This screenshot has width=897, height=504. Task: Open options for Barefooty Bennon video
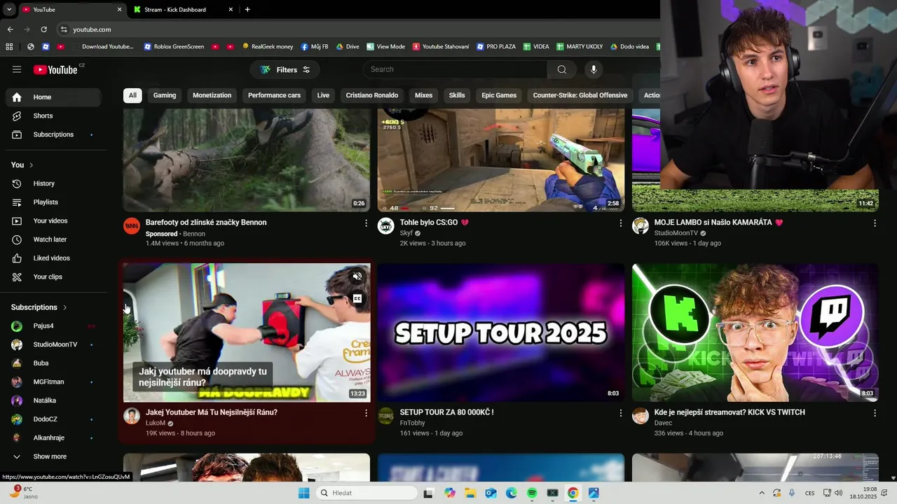coord(366,223)
